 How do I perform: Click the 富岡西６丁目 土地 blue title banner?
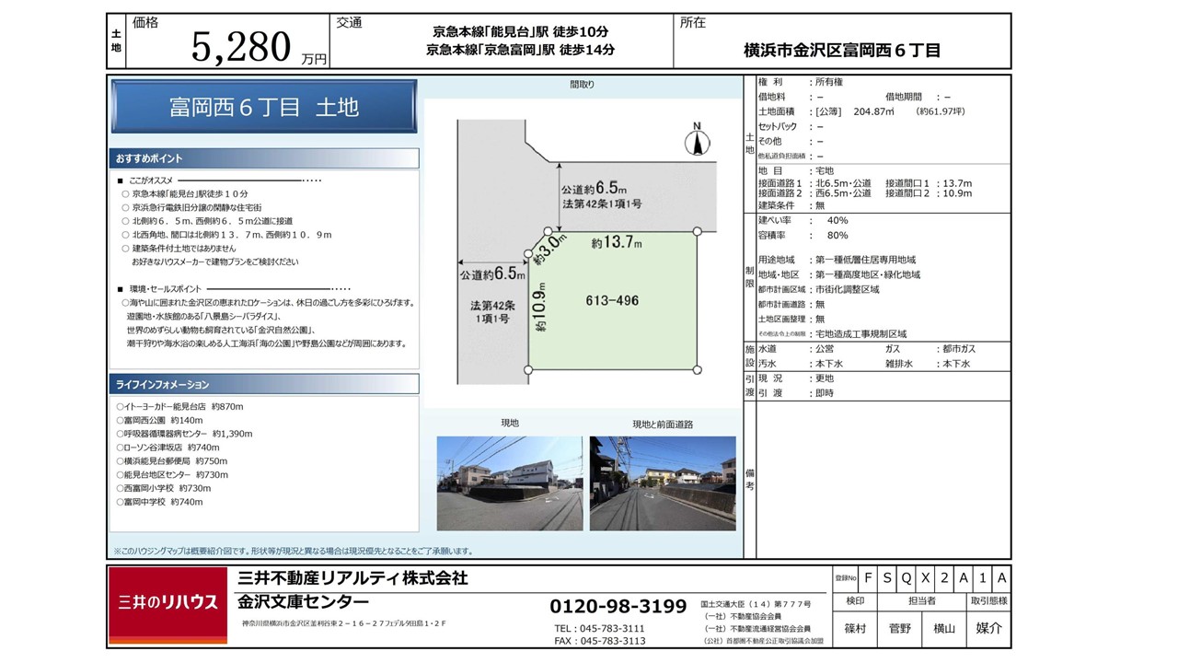(x=264, y=107)
